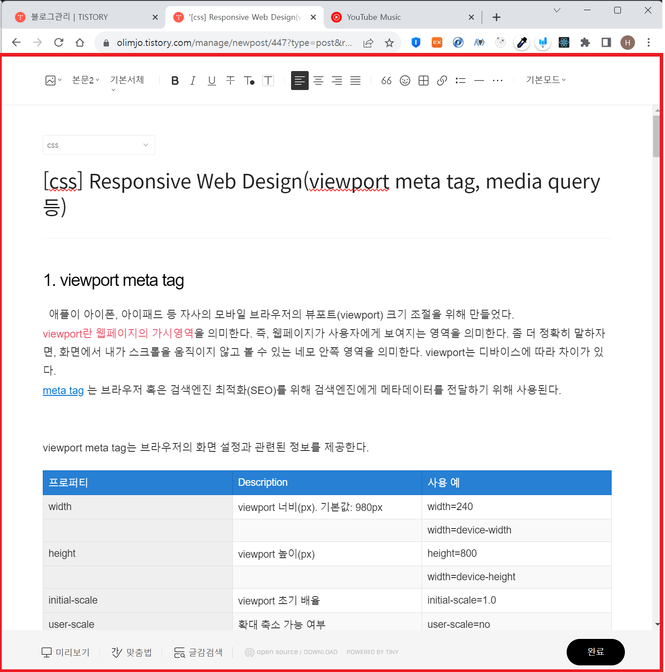665x672 pixels.
Task: Open the text color tool
Action: (x=248, y=80)
